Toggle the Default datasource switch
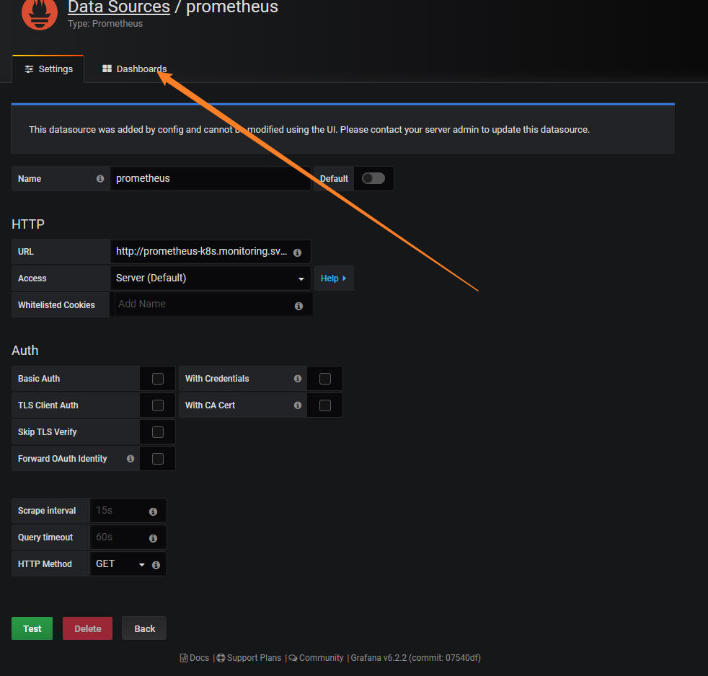 [x=373, y=178]
